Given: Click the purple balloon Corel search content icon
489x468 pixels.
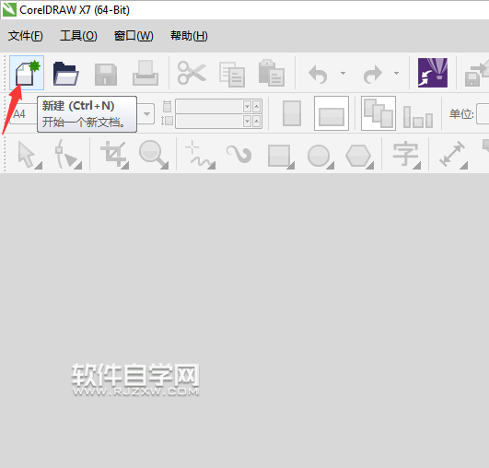Looking at the screenshot, I should pyautogui.click(x=433, y=73).
